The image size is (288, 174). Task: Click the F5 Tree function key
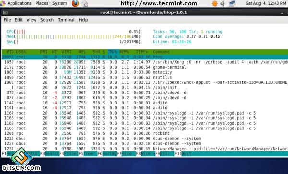coord(88,154)
